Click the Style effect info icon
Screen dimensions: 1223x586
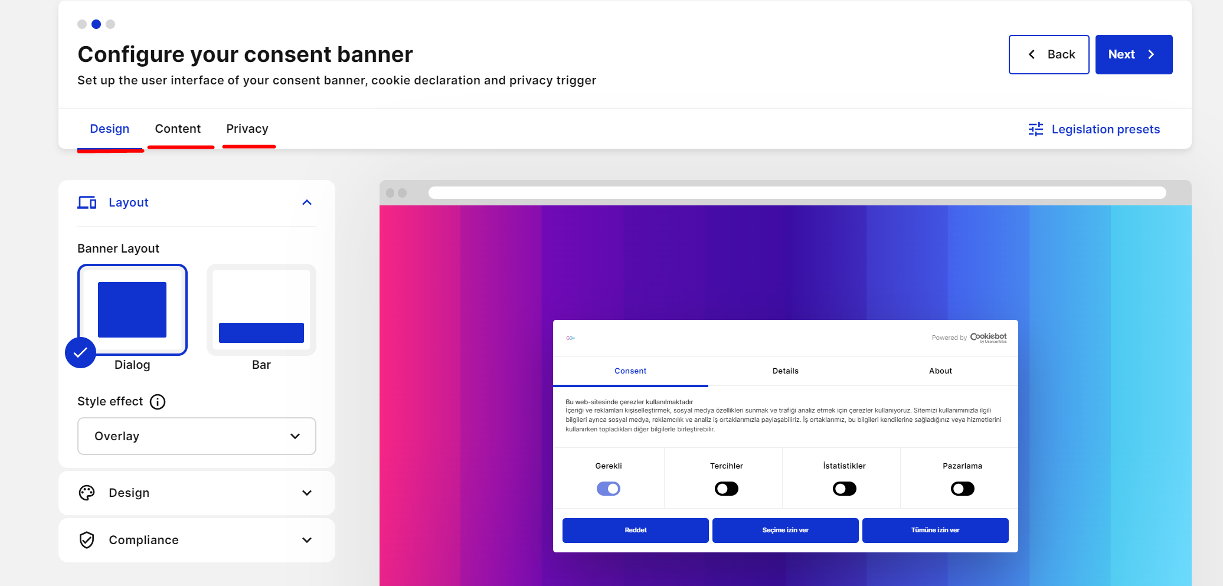coord(158,402)
